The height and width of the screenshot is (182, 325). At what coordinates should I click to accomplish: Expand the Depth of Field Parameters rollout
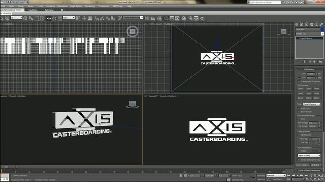[309, 171]
